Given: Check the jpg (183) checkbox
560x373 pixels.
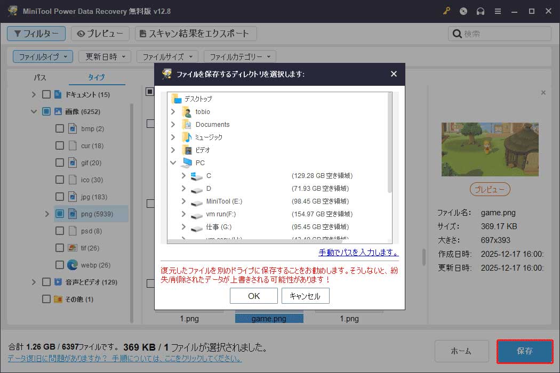Looking at the screenshot, I should point(60,197).
